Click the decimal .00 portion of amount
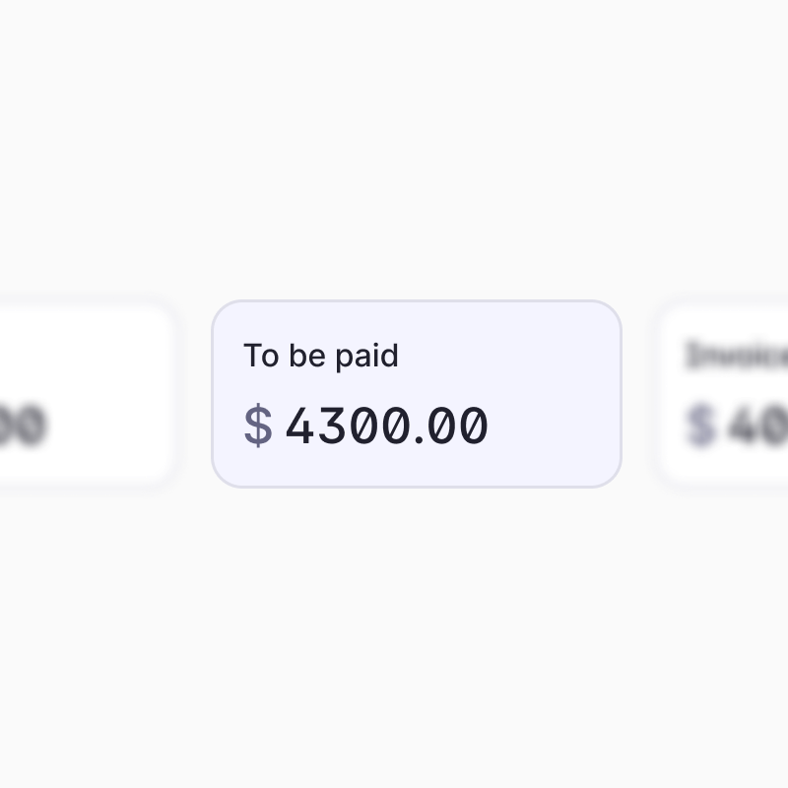Screen dimensions: 788x788 [x=451, y=426]
